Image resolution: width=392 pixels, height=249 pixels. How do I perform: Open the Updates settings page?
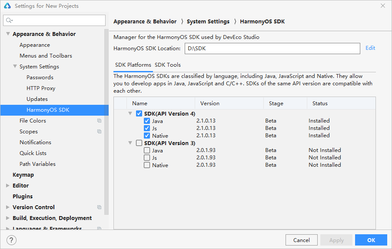pyautogui.click(x=37, y=99)
